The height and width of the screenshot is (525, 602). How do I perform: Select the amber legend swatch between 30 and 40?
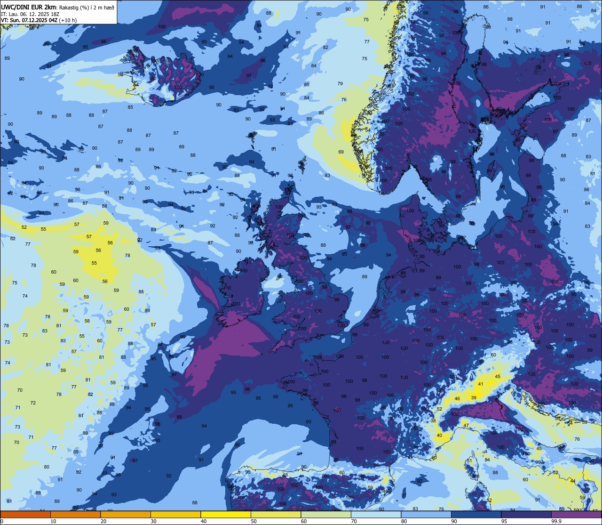coord(175,514)
